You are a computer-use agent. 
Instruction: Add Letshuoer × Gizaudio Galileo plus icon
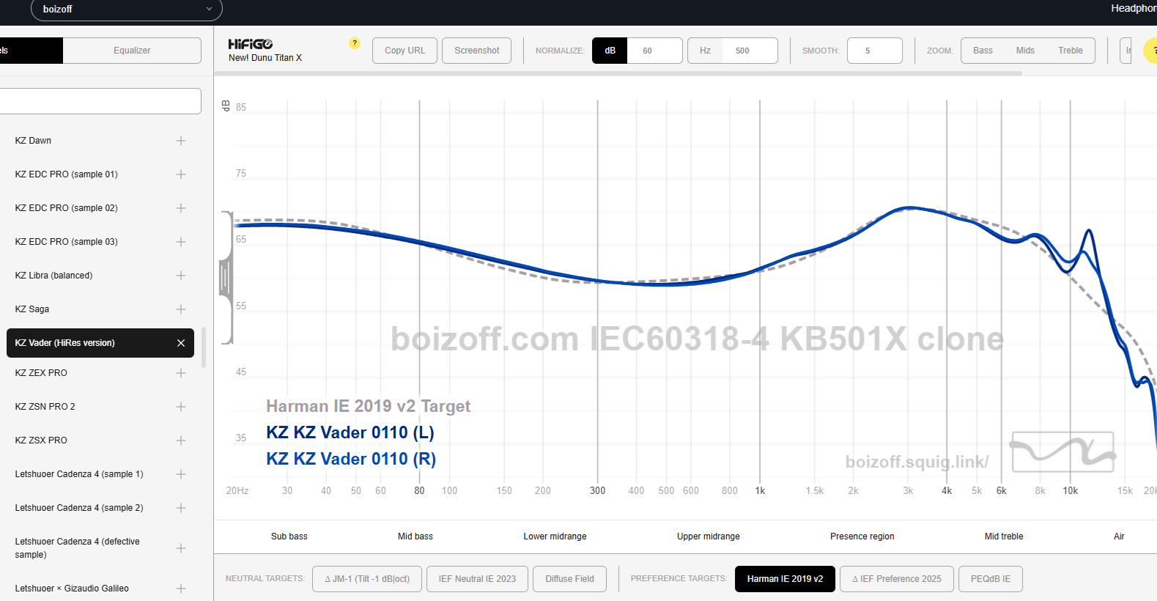coord(181,589)
